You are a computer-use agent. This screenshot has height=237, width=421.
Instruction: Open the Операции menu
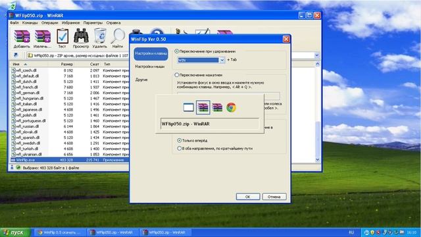[x=50, y=23]
